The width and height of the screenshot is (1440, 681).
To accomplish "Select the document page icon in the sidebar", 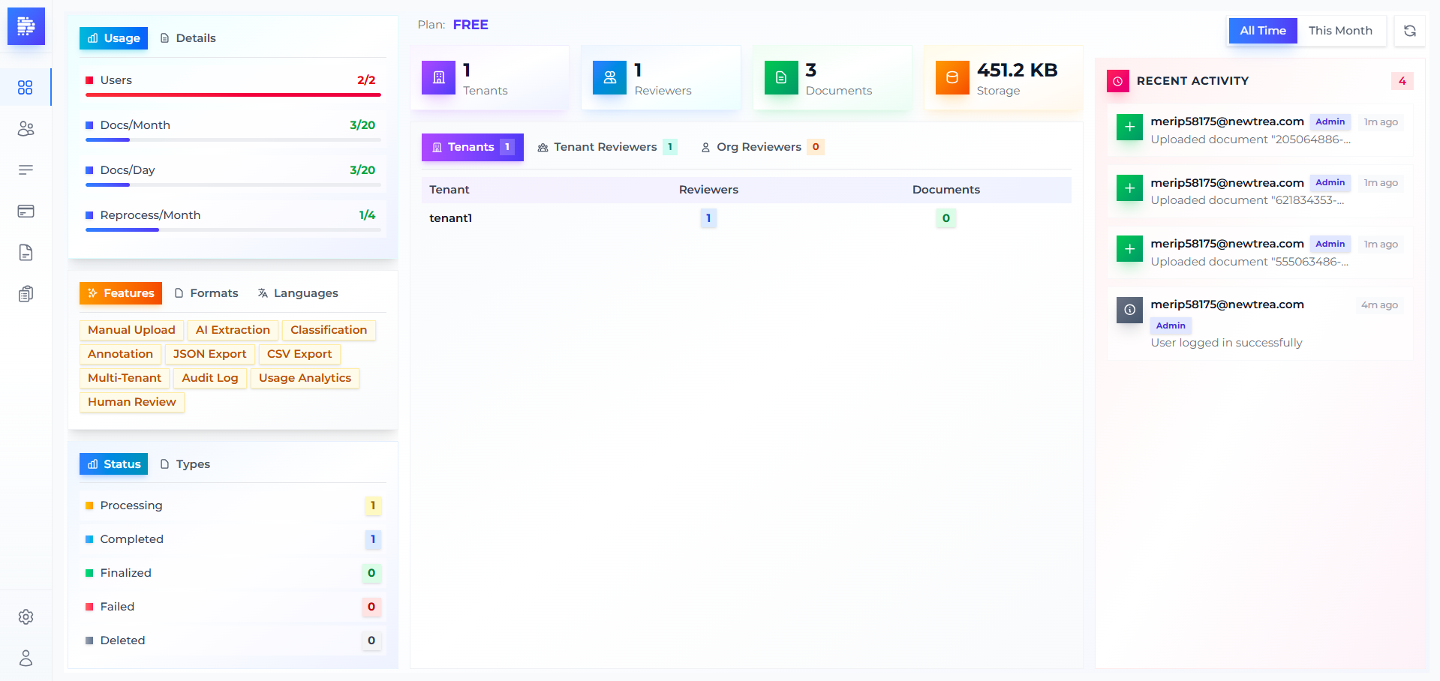I will pyautogui.click(x=26, y=252).
